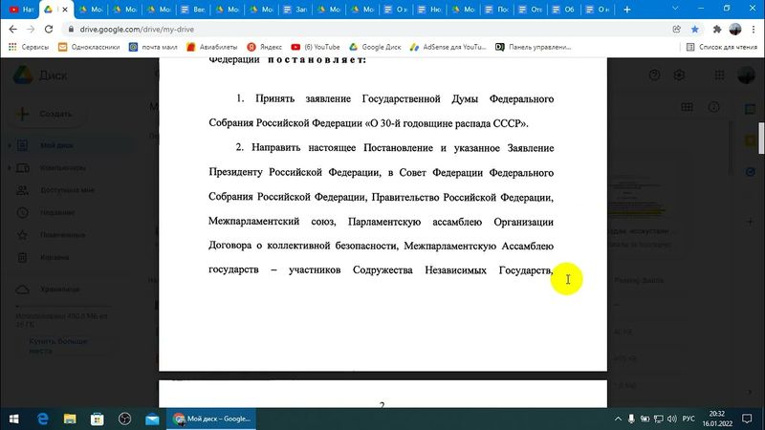This screenshot has height=430, width=765.
Task: Click the browser forward arrow
Action: (x=31, y=30)
